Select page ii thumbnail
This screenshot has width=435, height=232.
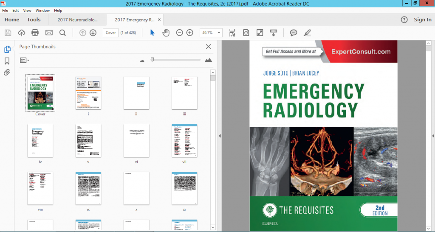(136, 93)
